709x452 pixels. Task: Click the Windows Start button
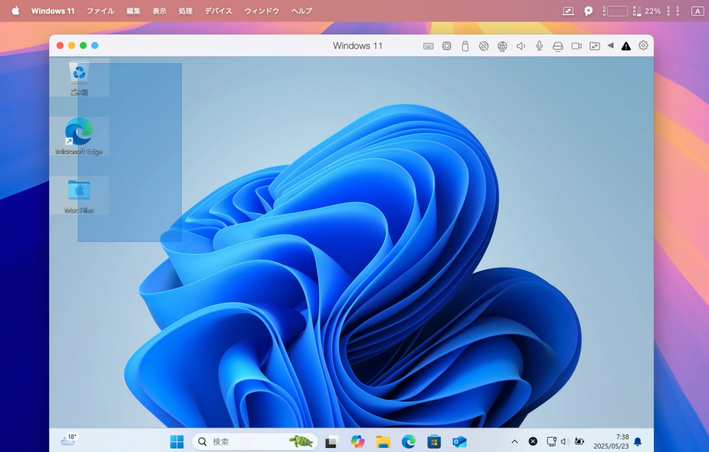pos(177,441)
